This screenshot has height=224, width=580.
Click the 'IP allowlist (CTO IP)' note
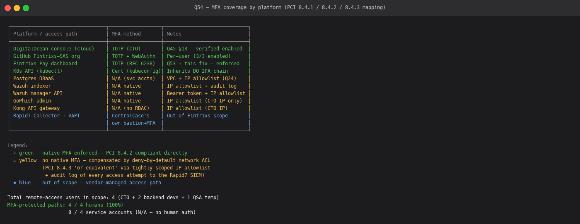(197, 108)
